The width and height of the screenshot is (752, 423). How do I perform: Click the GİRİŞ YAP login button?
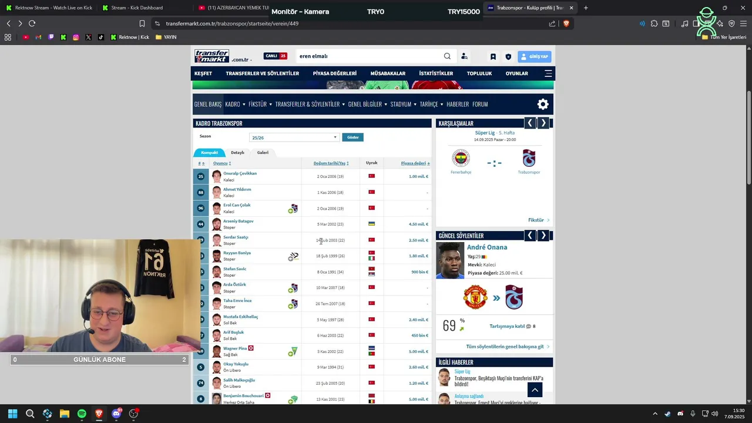[x=534, y=56]
